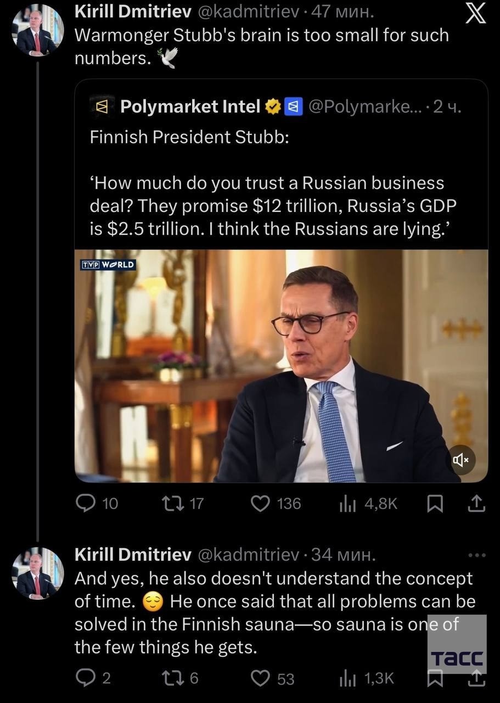
Task: Bookmark the first Kirill Dmitriev tweet
Action: 435,504
